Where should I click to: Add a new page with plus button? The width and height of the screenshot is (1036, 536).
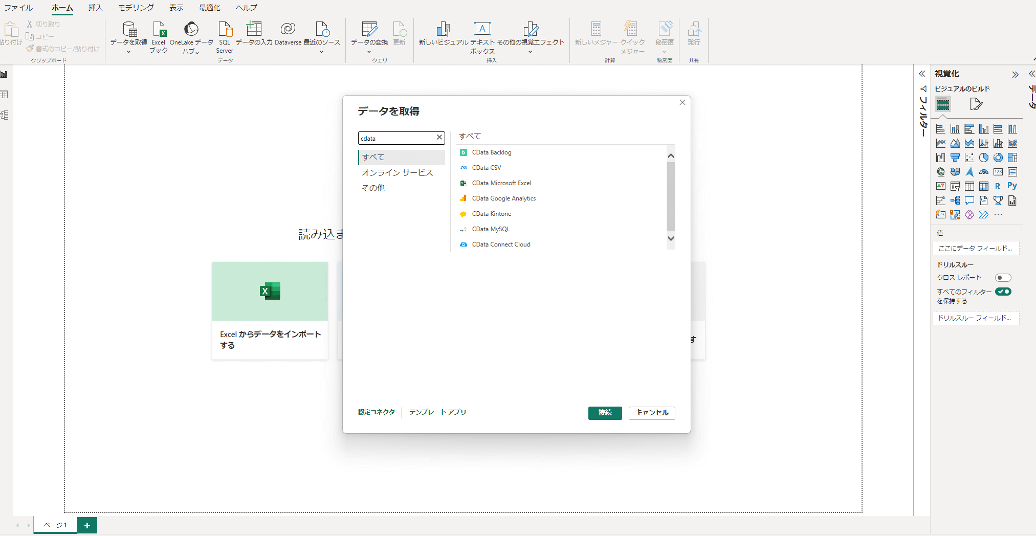(87, 525)
